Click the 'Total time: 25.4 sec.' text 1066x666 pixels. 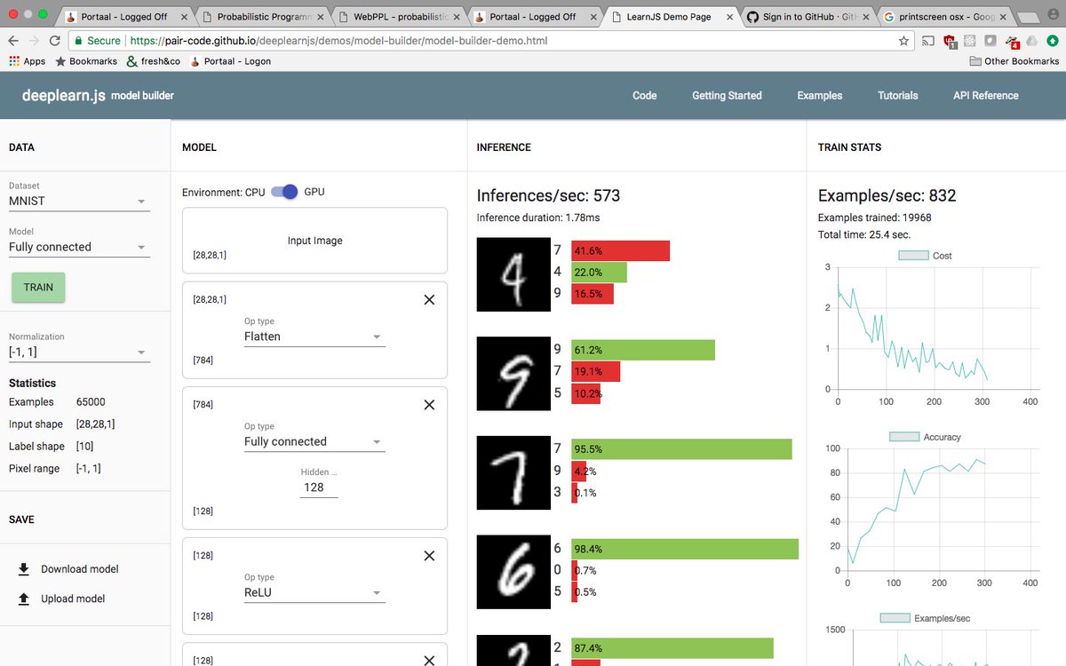[x=864, y=235]
